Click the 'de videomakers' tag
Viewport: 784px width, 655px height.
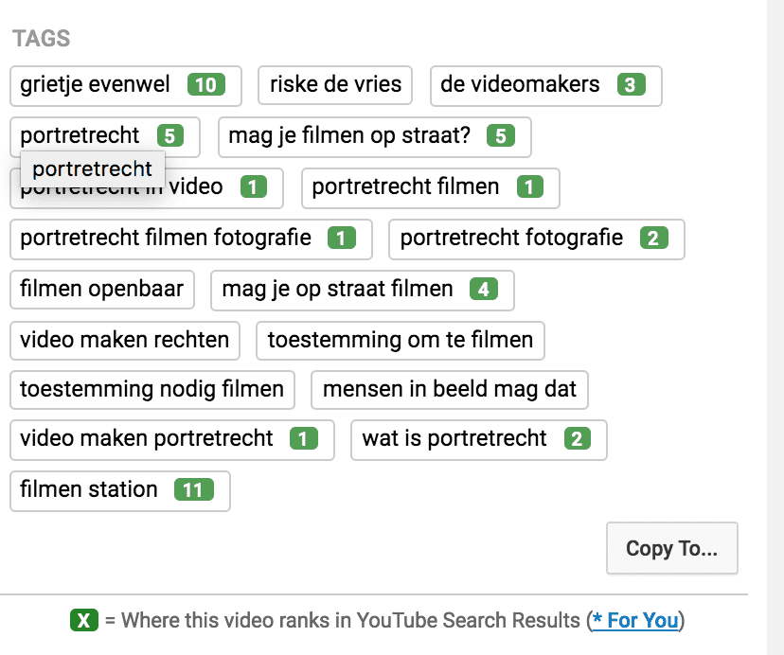tap(520, 85)
